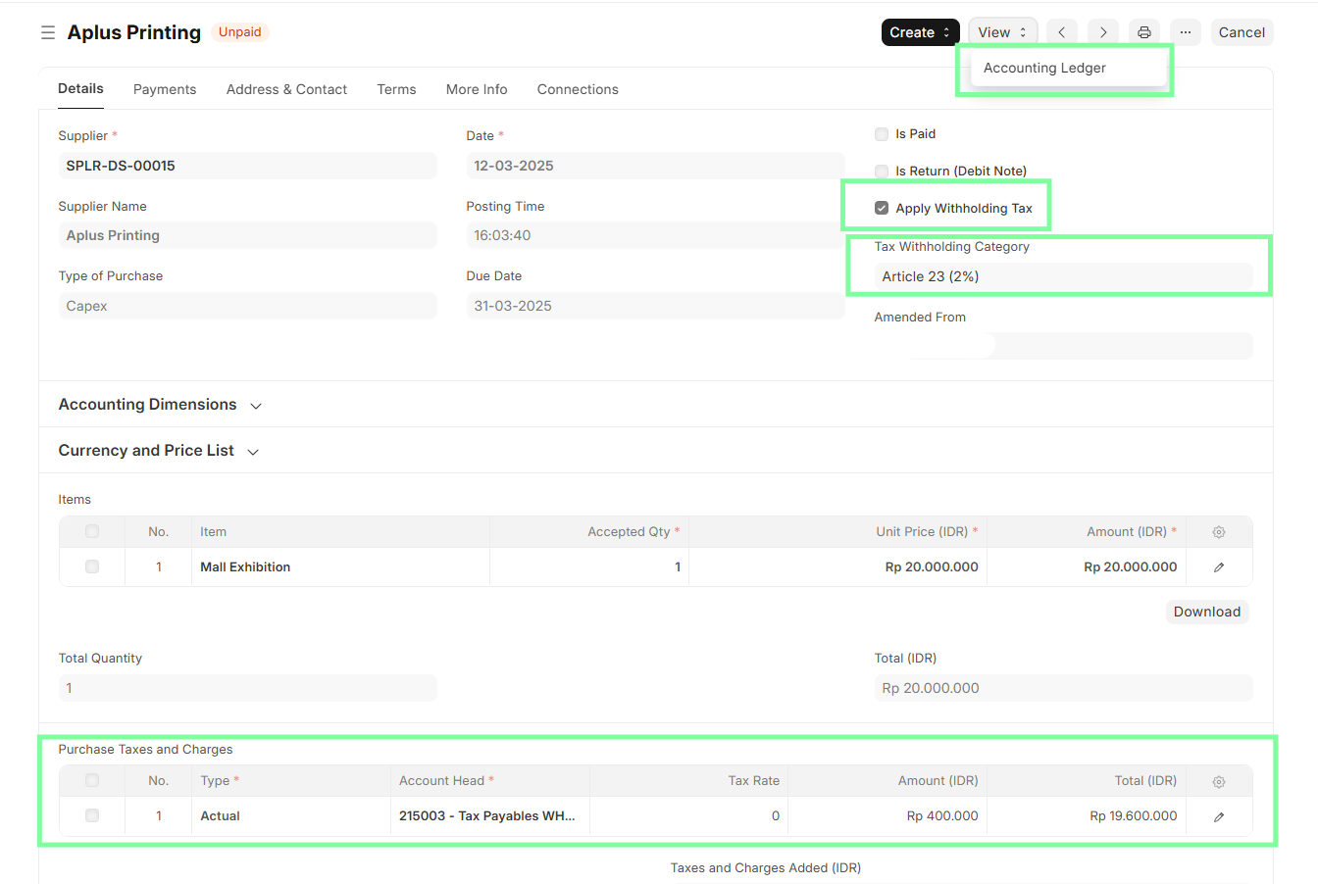
Task: Click the Cancel button
Action: [1241, 31]
